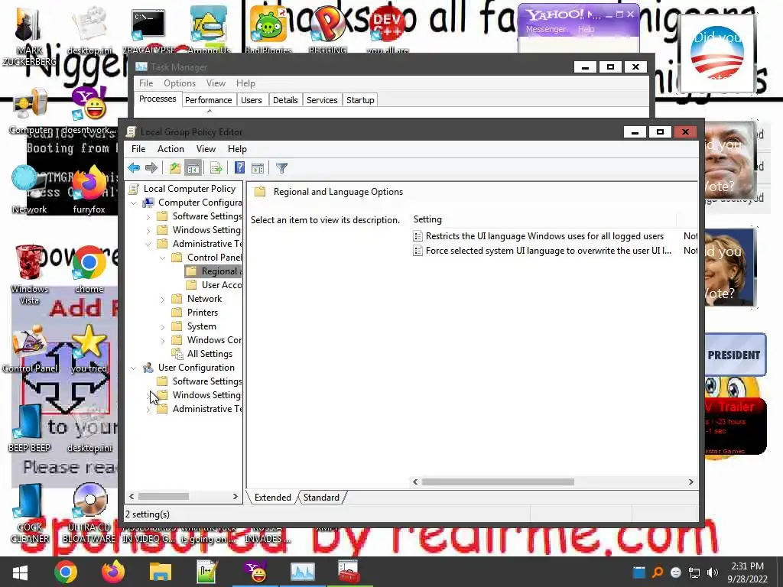Open Firefox from the taskbar
This screenshot has height=587, width=783.
tap(113, 572)
